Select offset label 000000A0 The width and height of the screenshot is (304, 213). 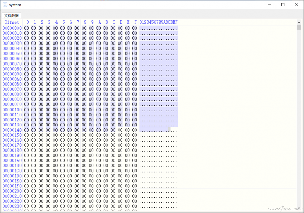(12, 79)
